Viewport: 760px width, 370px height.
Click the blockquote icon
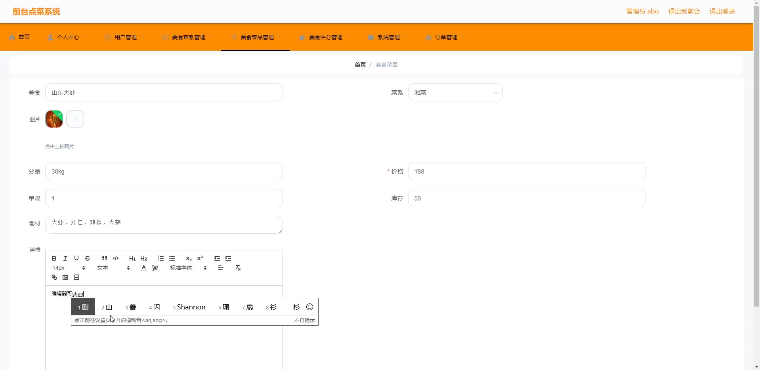tap(105, 258)
